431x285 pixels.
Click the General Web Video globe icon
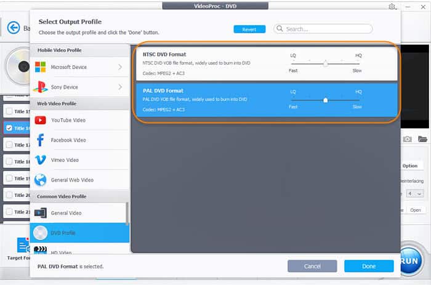tap(41, 180)
